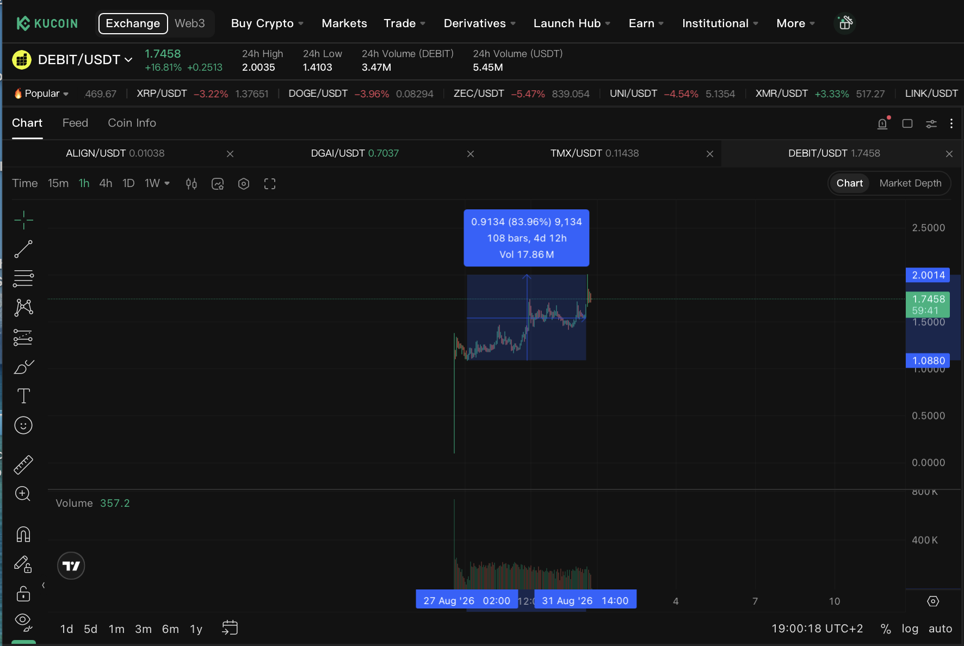Switch to the DGAI/USDT chart tab
Screen dimensions: 964x646
pos(355,153)
